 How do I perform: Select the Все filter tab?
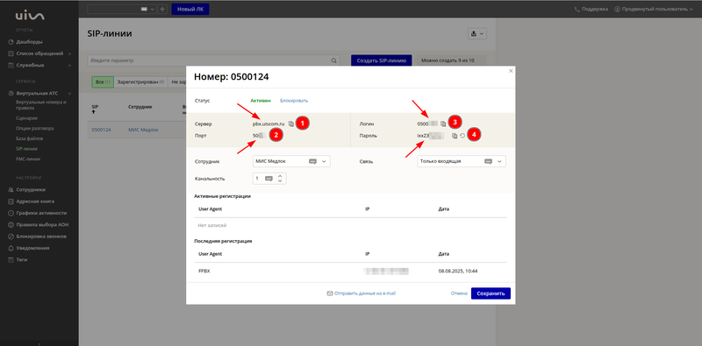click(x=103, y=82)
